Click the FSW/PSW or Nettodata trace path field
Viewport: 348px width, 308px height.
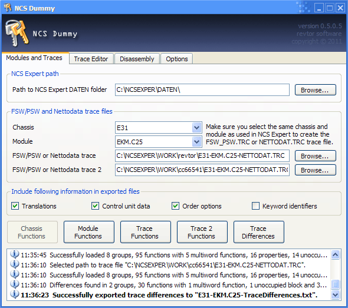(202, 156)
